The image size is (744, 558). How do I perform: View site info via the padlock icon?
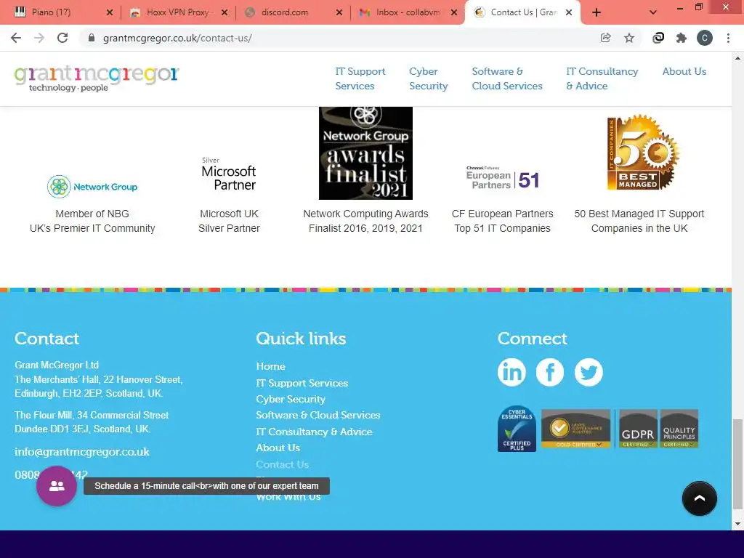92,38
